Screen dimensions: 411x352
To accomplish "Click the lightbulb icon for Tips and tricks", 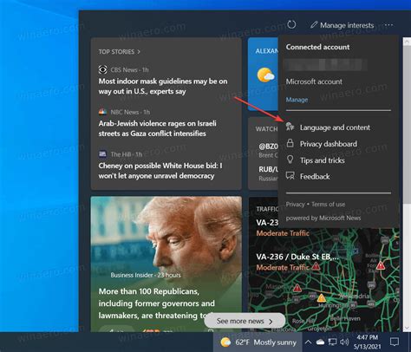I will pos(290,160).
